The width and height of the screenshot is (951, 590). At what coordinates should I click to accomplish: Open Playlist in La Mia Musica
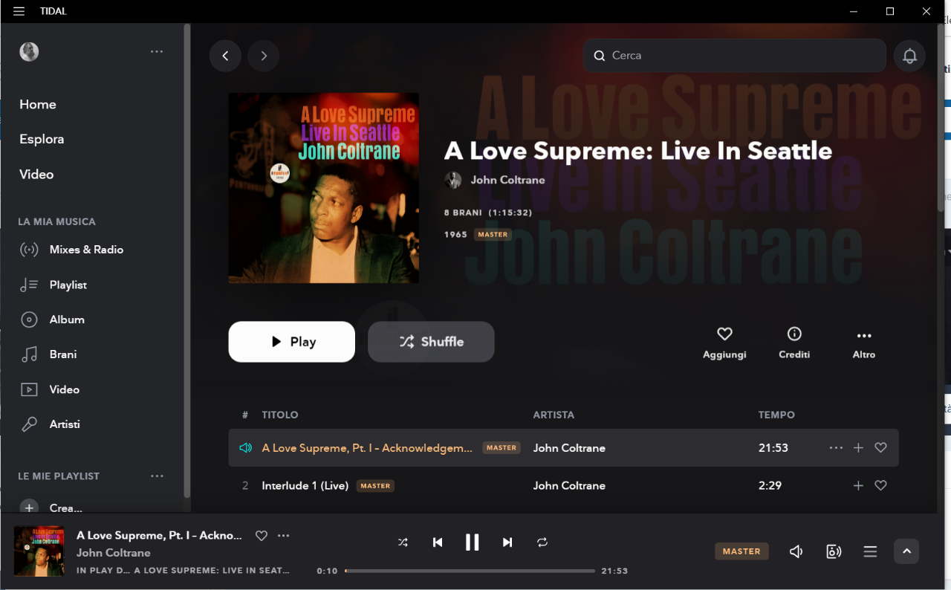(68, 285)
